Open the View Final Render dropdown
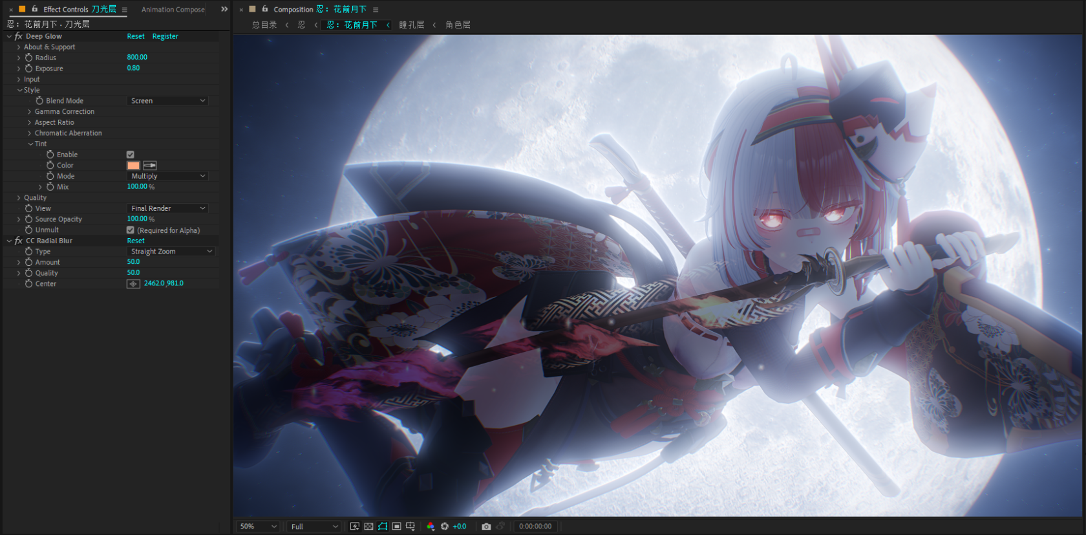 coord(167,208)
